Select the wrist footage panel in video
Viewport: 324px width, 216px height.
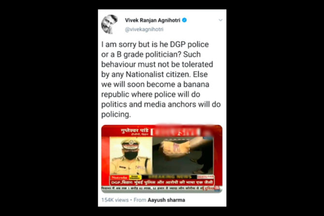(183, 155)
